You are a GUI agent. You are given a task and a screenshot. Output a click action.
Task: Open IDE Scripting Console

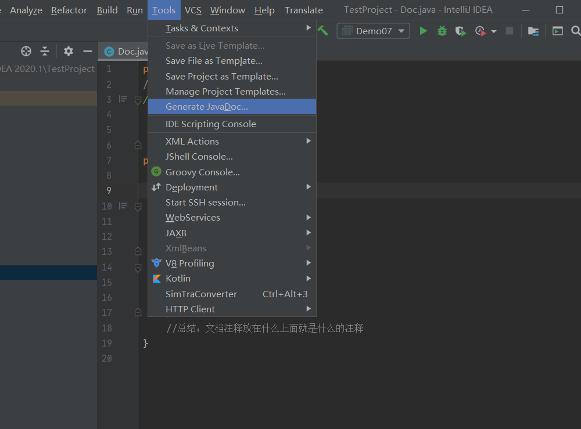[232, 124]
